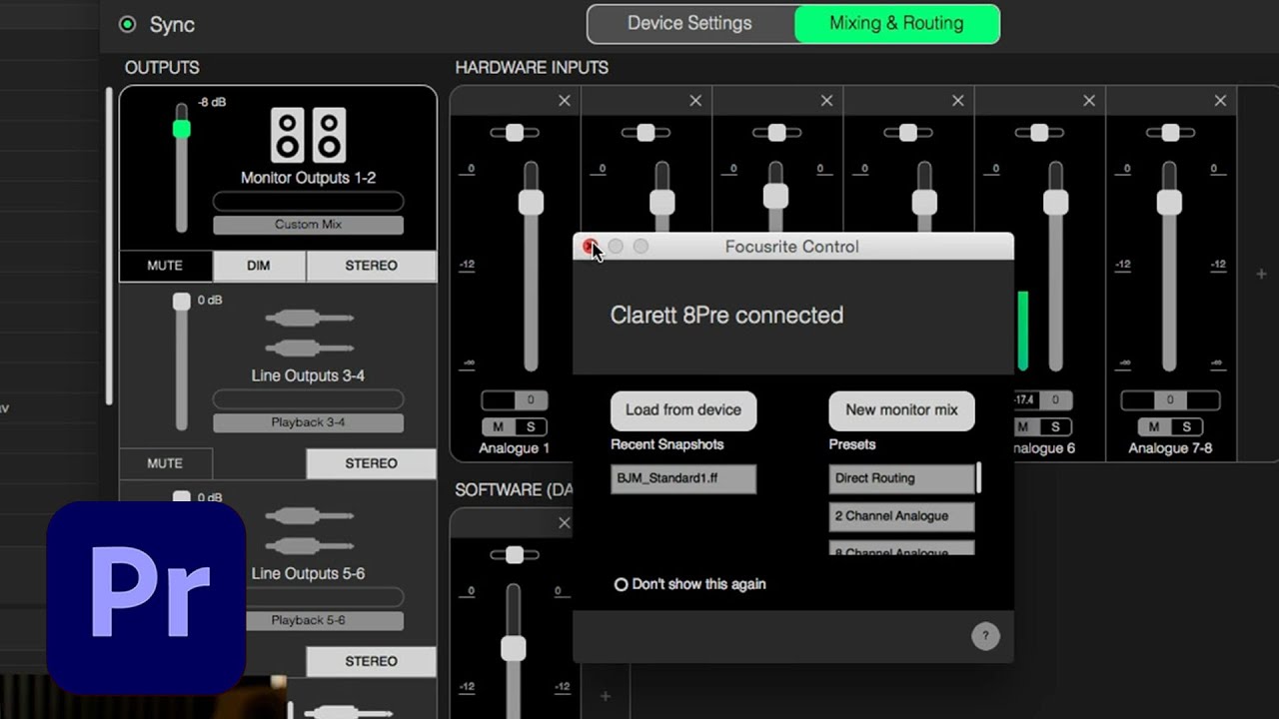Viewport: 1279px width, 719px height.
Task: Click the Presets list scrollbar
Action: click(978, 477)
